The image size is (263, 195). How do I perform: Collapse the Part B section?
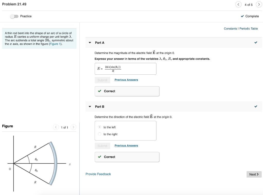90,106
